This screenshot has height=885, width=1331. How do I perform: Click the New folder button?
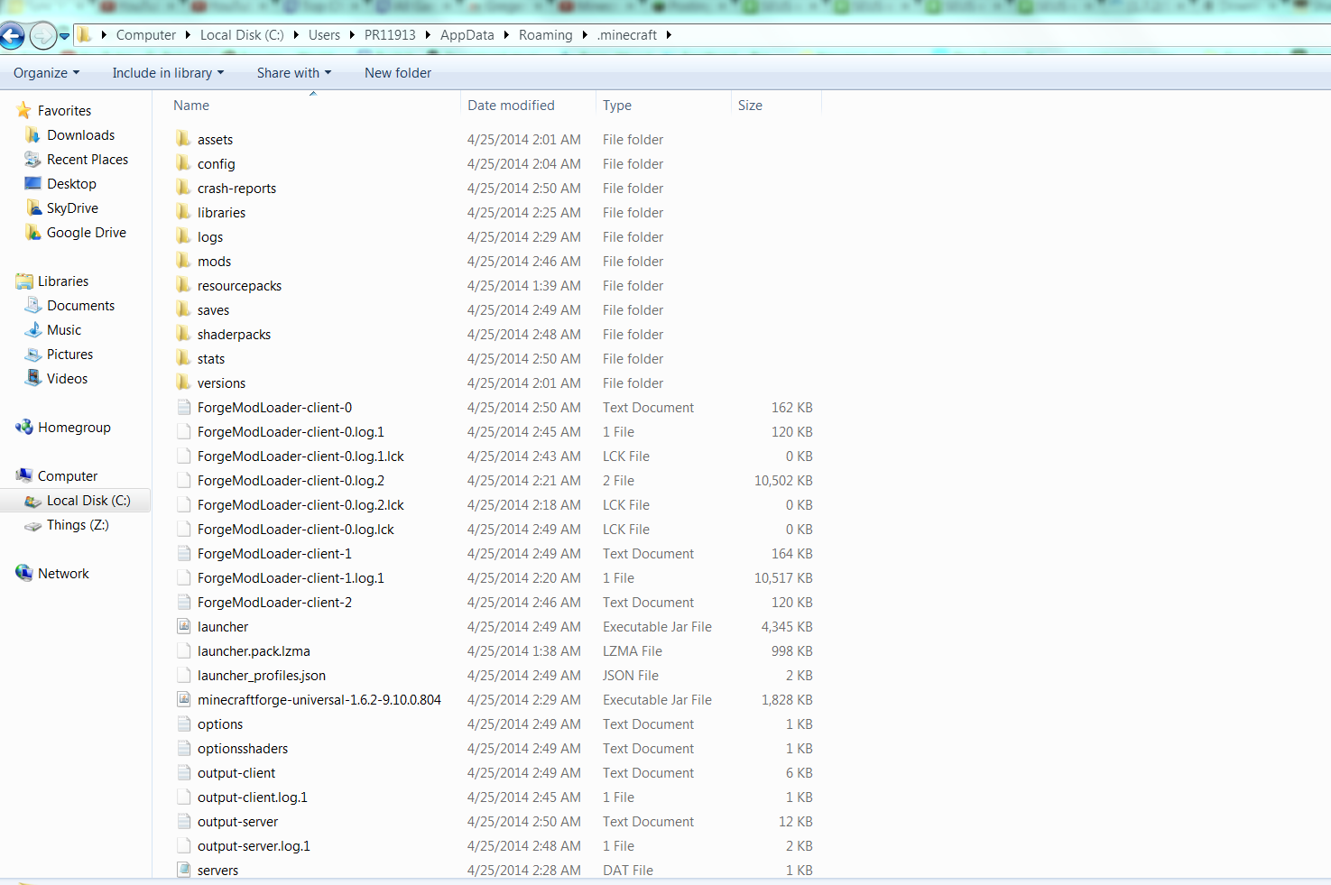[x=398, y=73]
